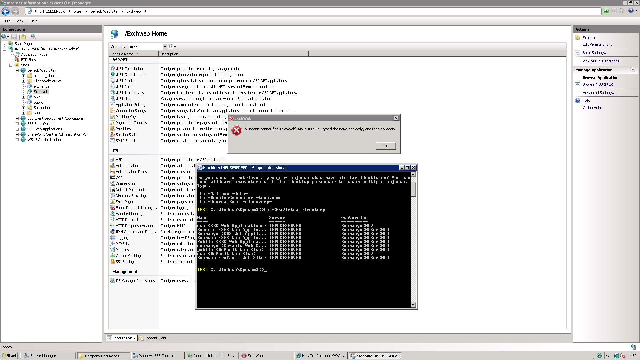Image resolution: width=640 pixels, height=360 pixels.
Task: Click Browse *:80 (http) link
Action: (598, 84)
